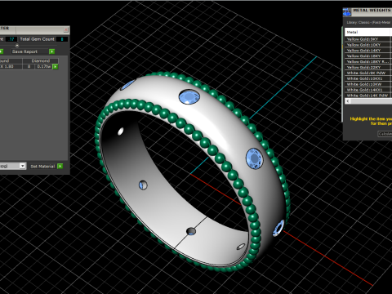The width and height of the screenshot is (392, 294).
Task: Select the White Gold:8K PdW row
Action: pos(368,73)
